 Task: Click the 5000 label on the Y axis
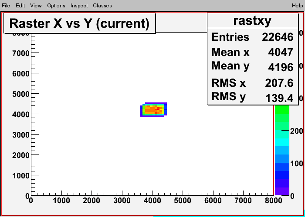(21, 94)
